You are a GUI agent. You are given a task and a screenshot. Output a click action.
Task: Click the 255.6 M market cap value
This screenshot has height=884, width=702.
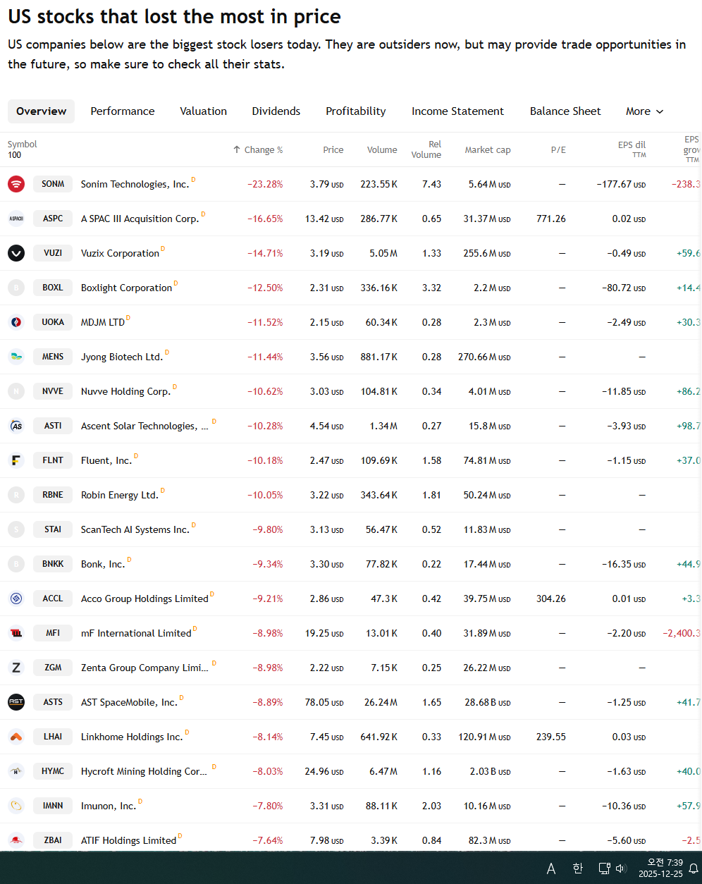[486, 253]
